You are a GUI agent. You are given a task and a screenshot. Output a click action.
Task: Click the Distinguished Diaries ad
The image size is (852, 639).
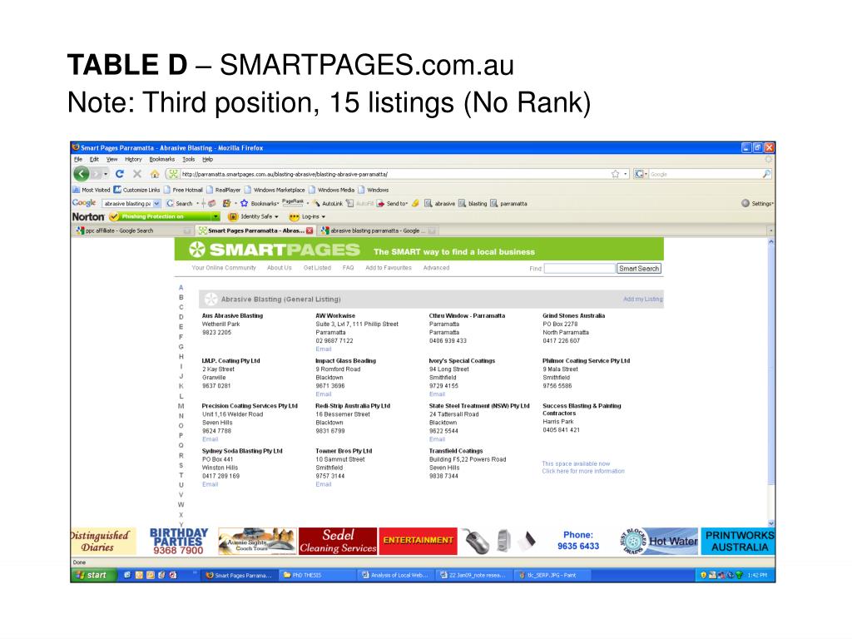(x=102, y=541)
